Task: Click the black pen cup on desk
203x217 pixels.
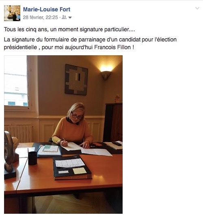Action: click(32, 158)
